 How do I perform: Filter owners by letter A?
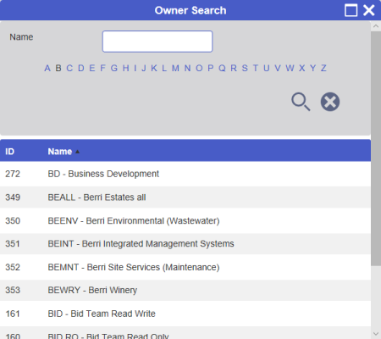click(47, 68)
